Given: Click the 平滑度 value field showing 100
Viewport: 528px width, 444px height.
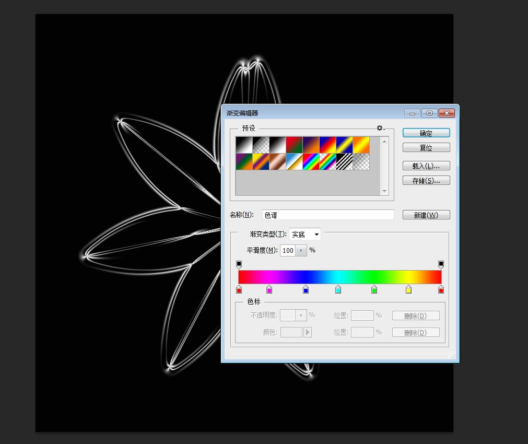Looking at the screenshot, I should (x=288, y=250).
